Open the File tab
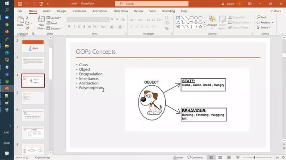Screen dimensions: 286x160 (x=20, y=11)
